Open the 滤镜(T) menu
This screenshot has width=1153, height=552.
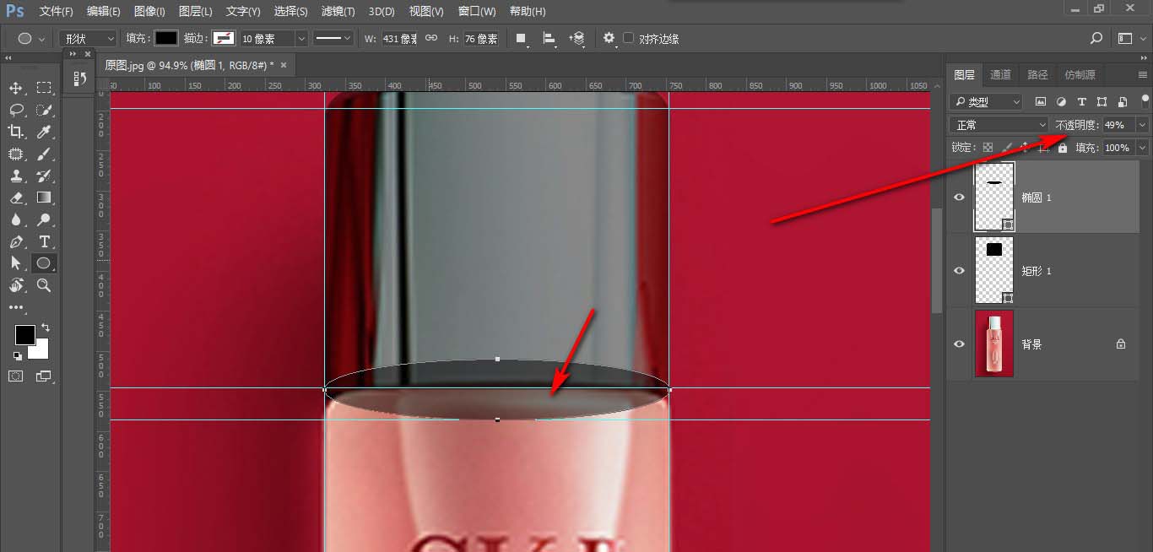click(x=338, y=12)
